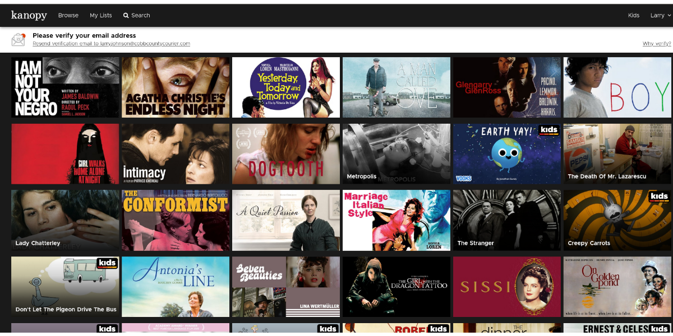Open the Seven Beauties thumbnail
Viewport: 673px width, 336px height.
[x=286, y=287]
